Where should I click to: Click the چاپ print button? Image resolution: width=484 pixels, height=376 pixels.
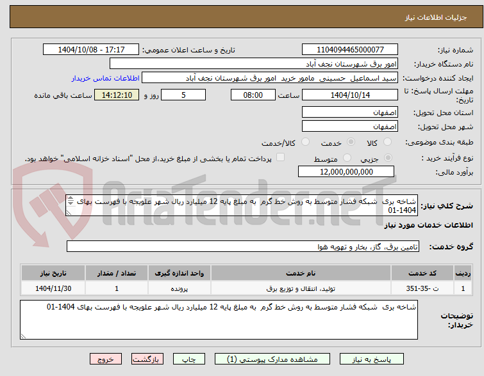coord(189,359)
